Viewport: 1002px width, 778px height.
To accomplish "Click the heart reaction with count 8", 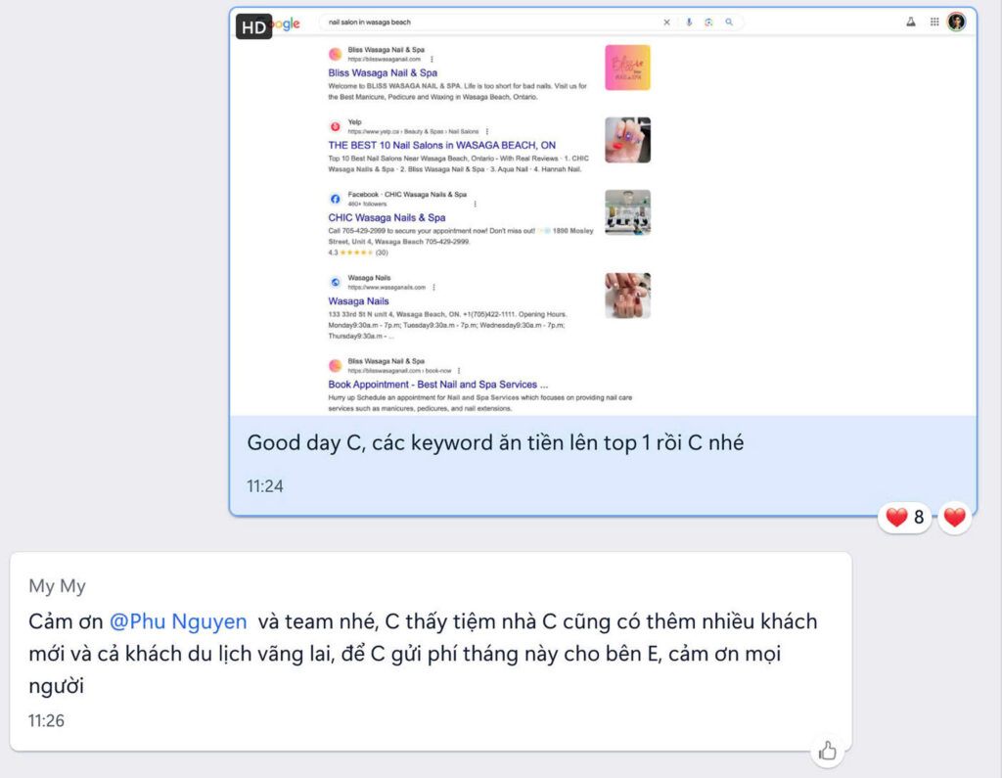I will 905,517.
